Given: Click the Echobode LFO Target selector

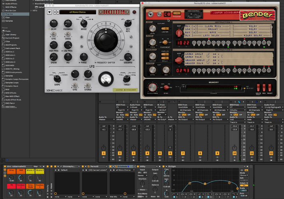Looking at the screenshot, I should pos(127,78).
